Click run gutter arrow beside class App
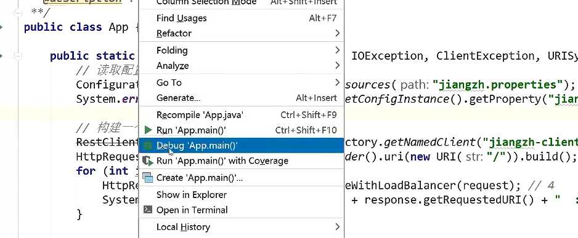The width and height of the screenshot is (578, 238). 2,27
